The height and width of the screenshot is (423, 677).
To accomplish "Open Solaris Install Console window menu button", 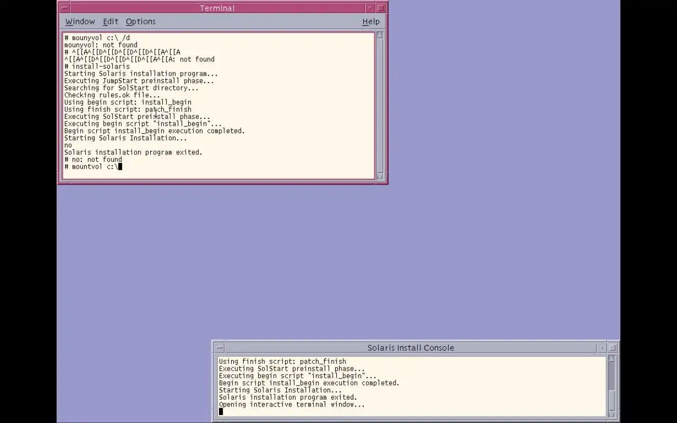I will click(219, 348).
